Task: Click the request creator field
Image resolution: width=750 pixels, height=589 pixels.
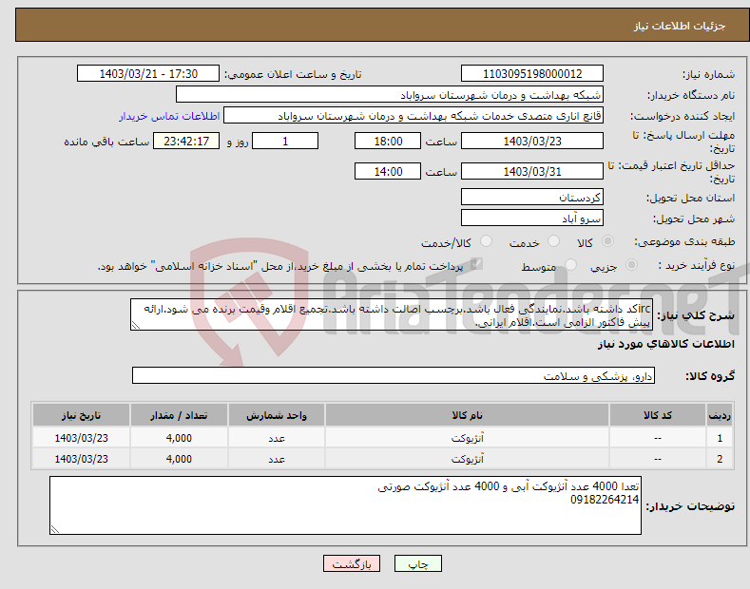Action: tap(413, 116)
